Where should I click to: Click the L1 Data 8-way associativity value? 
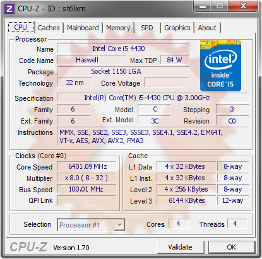[233, 167]
